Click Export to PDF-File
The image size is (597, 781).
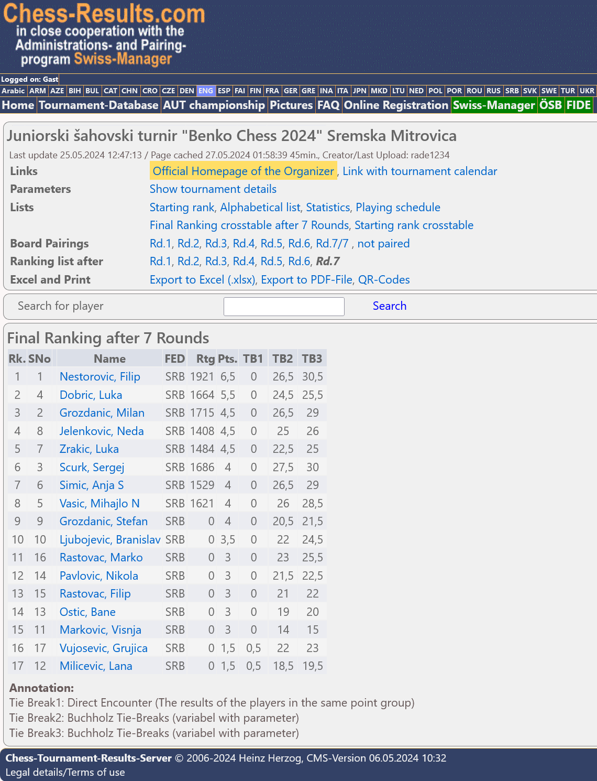tap(307, 279)
